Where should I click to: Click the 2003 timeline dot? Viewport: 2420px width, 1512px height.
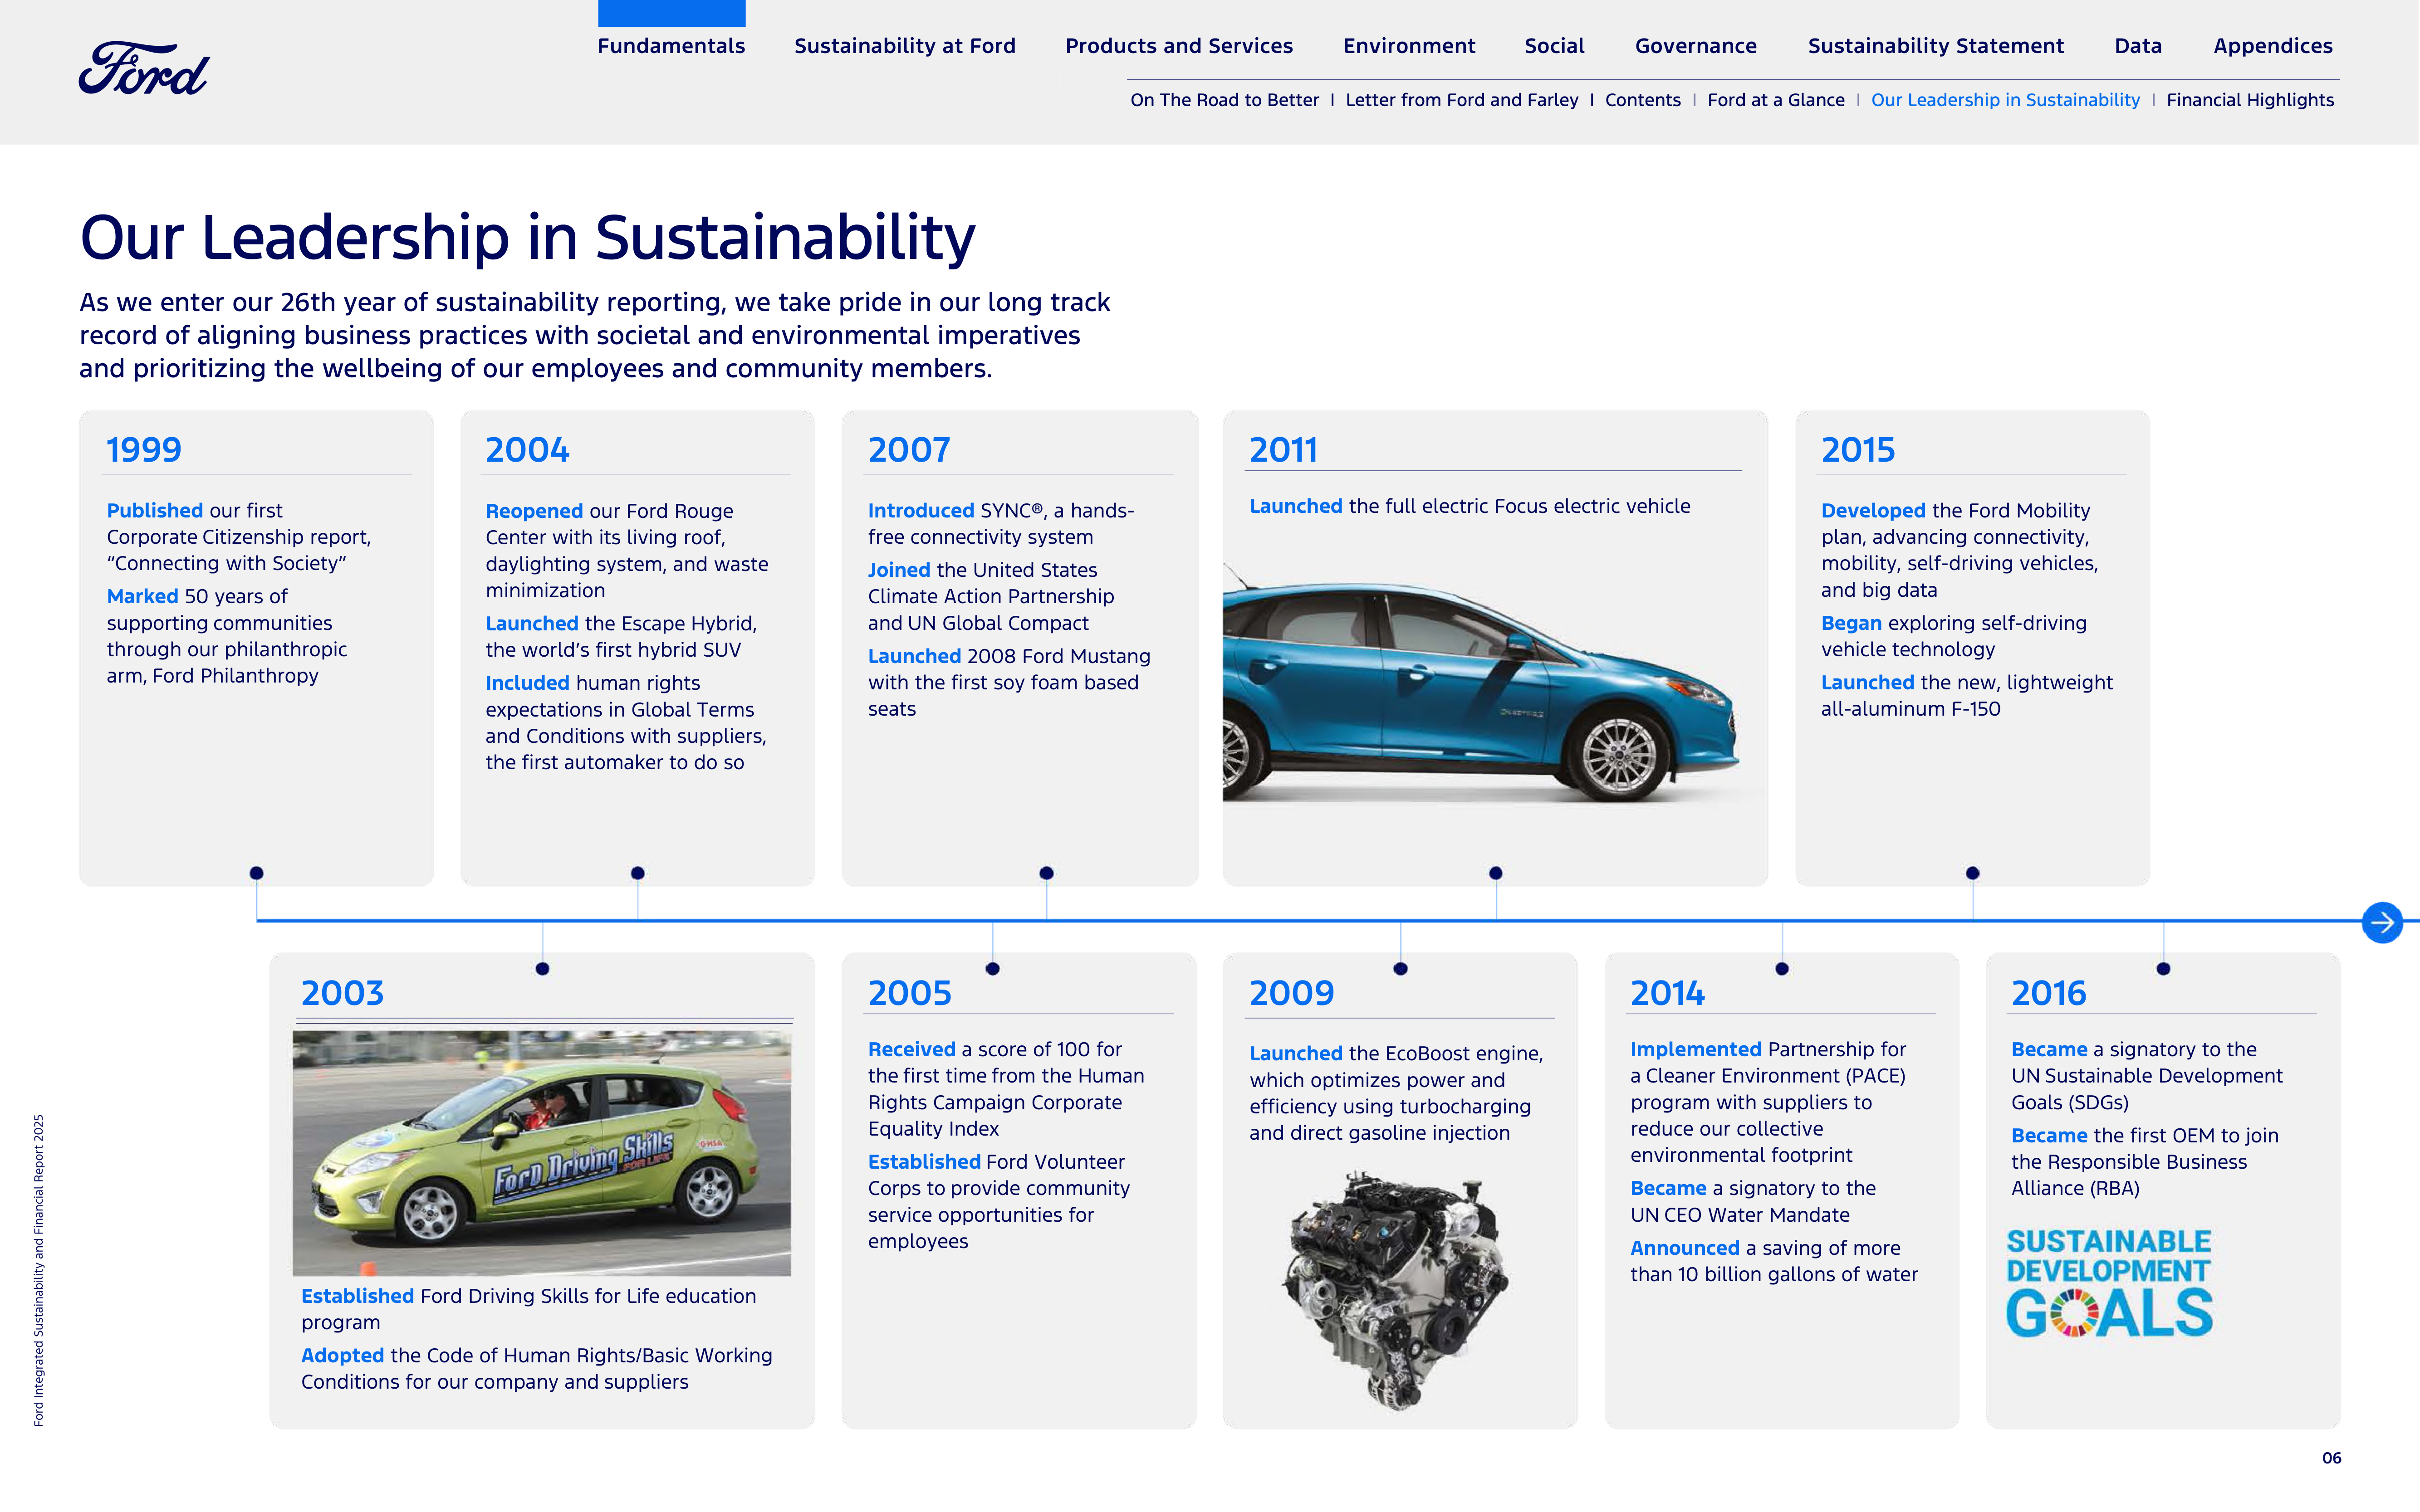(x=542, y=968)
